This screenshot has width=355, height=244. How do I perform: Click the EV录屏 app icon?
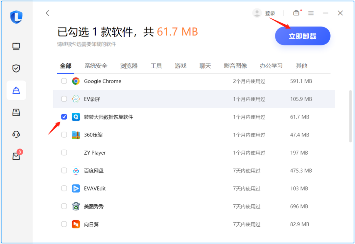76,99
